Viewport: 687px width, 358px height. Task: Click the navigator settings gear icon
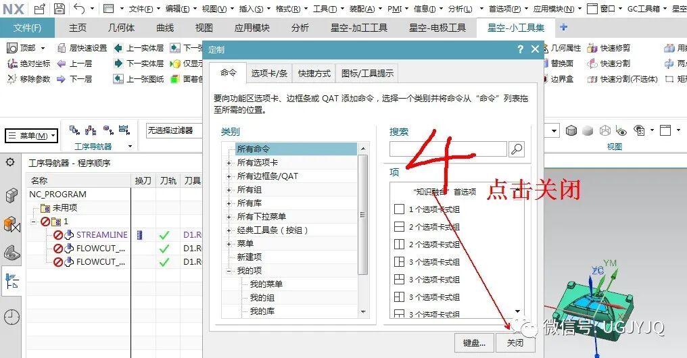click(10, 162)
